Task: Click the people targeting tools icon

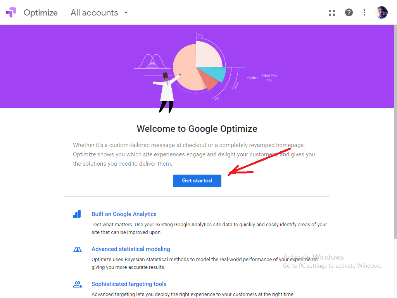Action: point(77,284)
